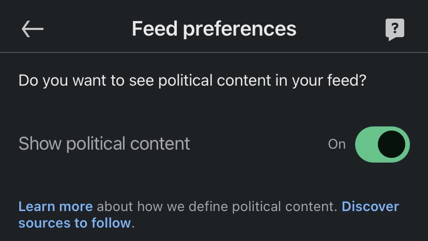This screenshot has width=428, height=241.
Task: Click the Show political content label
Action: pos(104,143)
